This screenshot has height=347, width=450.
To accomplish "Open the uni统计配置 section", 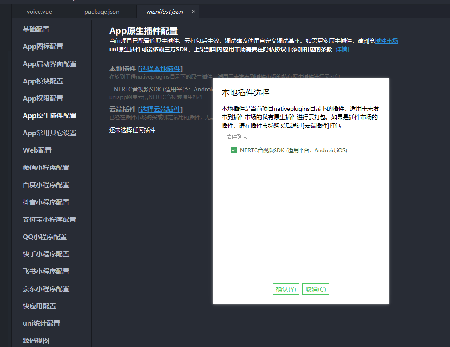I will (41, 323).
